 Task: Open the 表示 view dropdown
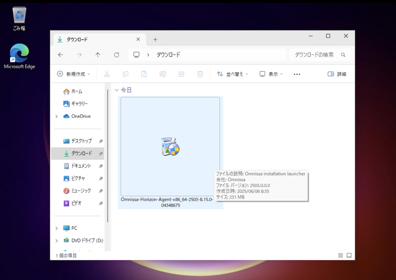click(271, 74)
